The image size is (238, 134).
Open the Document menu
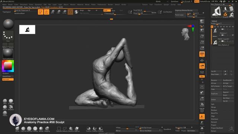point(24,4)
